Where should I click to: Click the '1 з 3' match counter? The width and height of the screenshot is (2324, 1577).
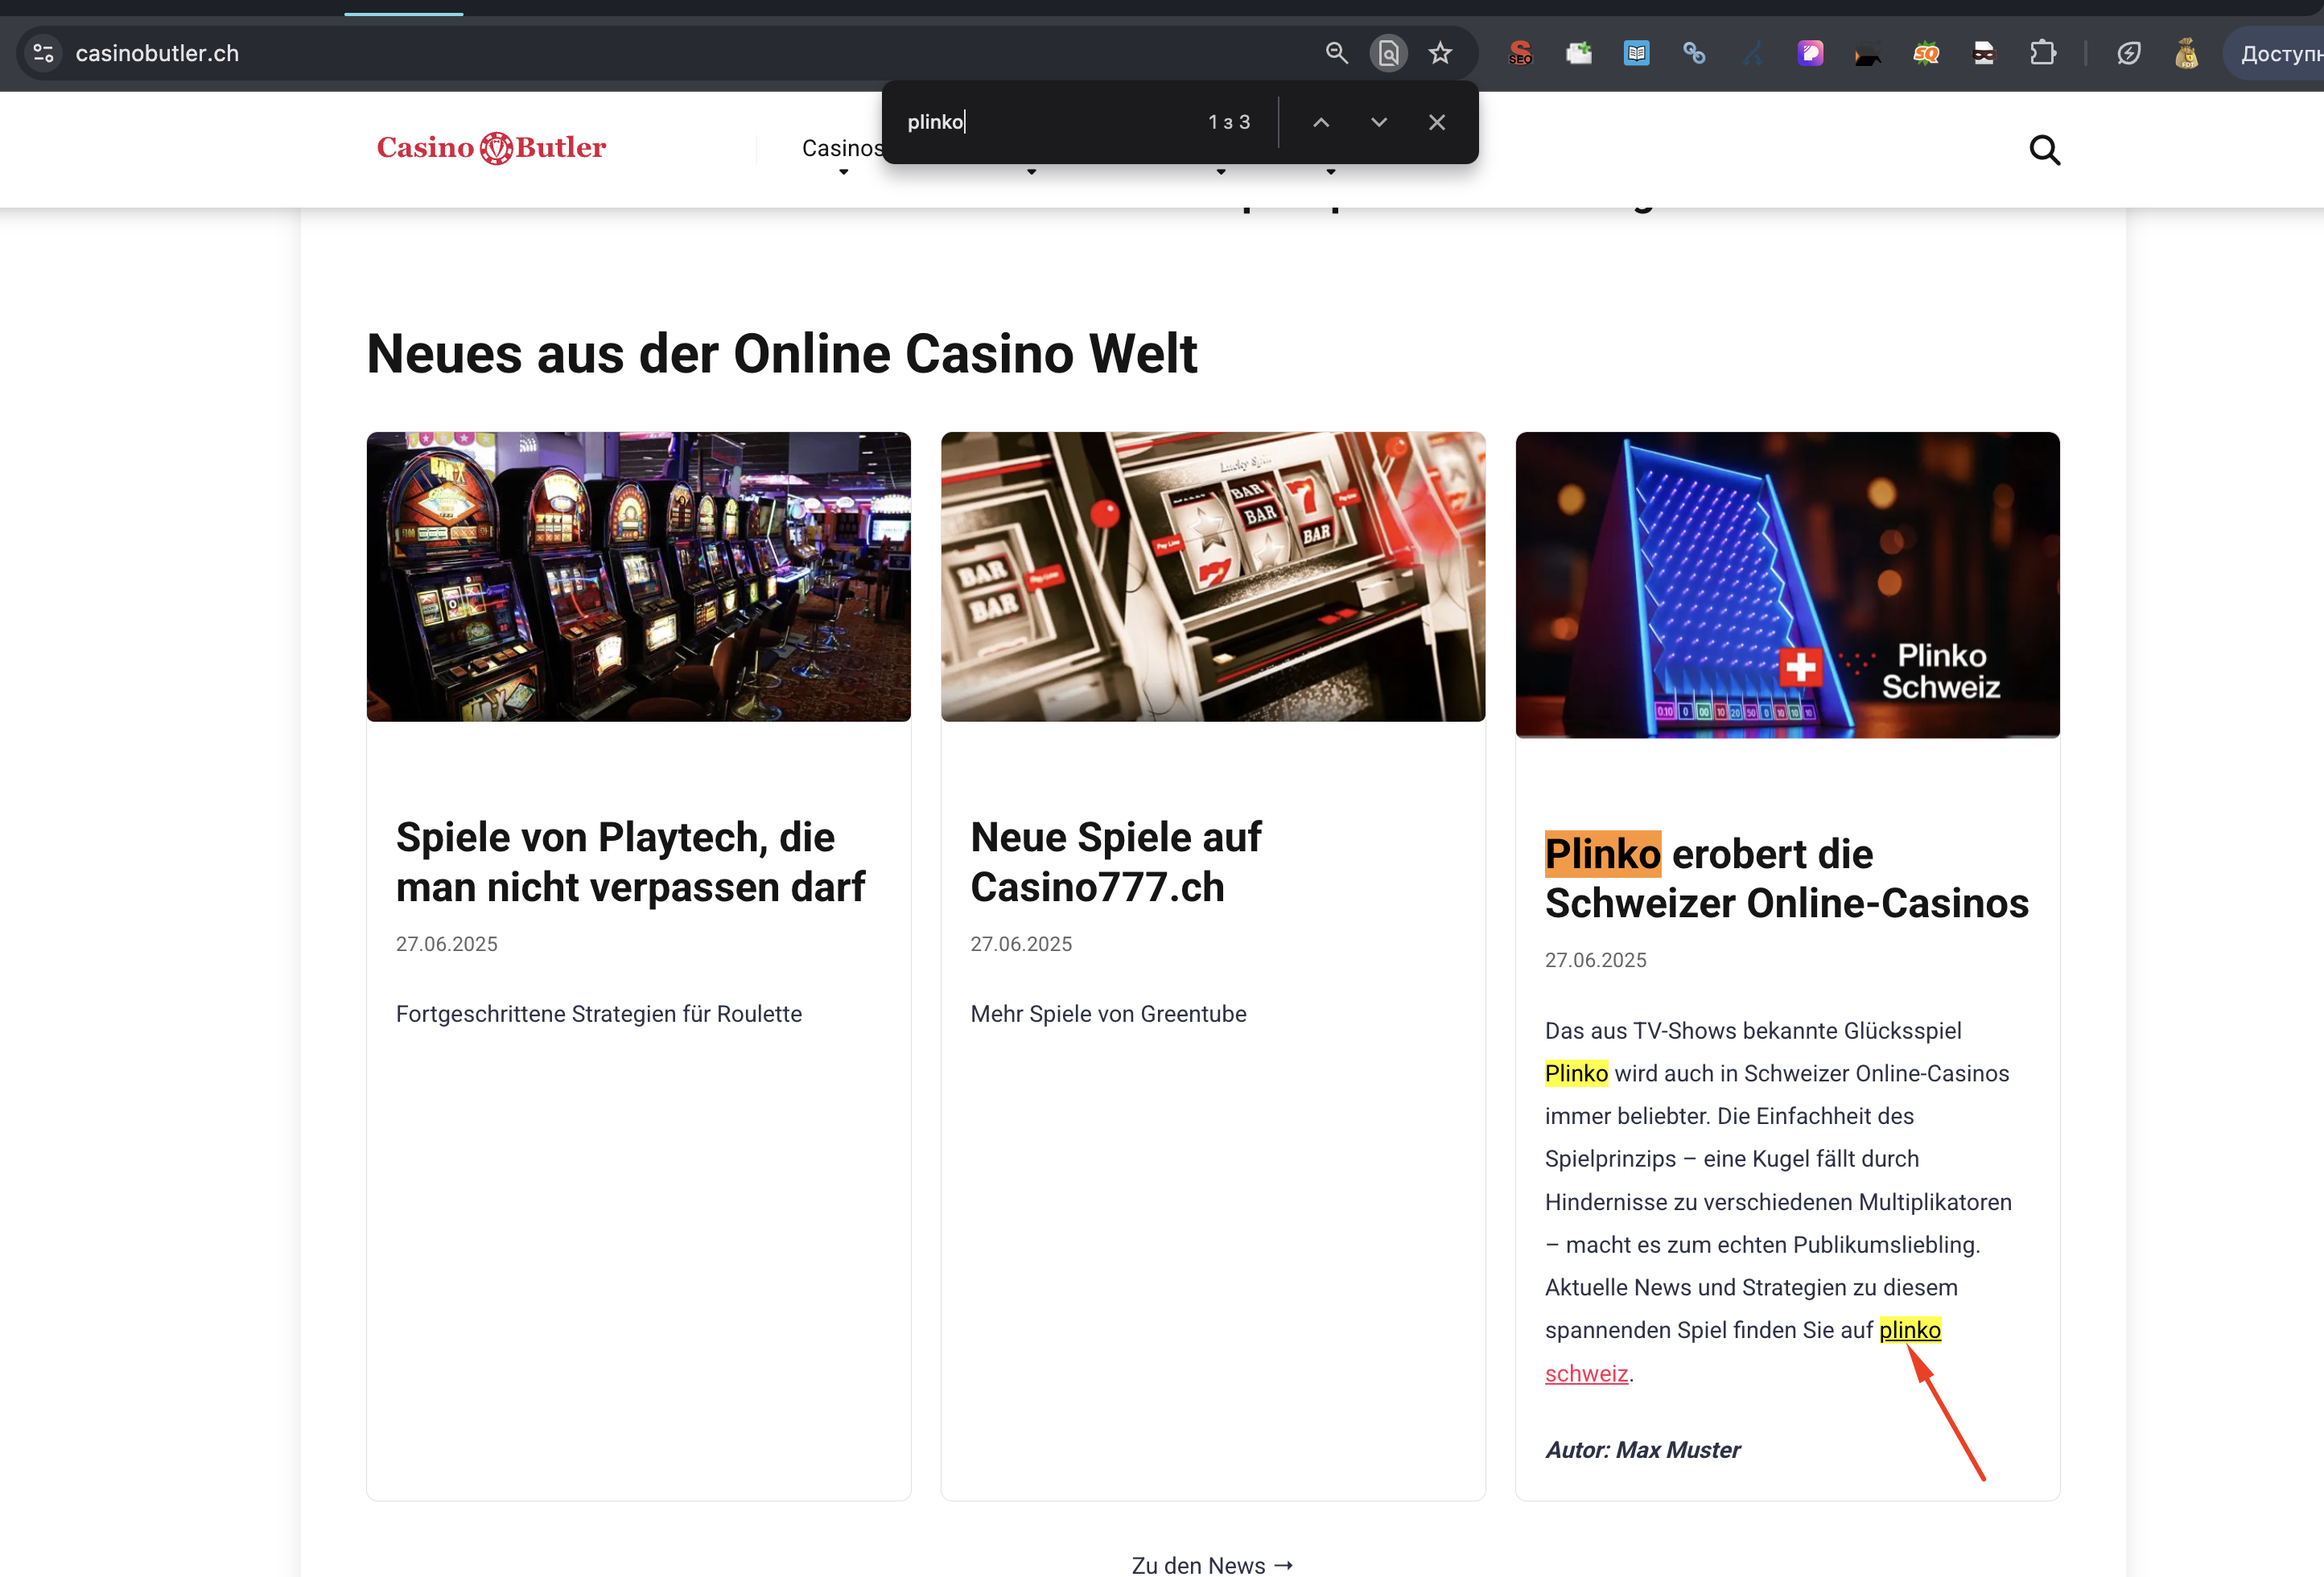pos(1229,122)
